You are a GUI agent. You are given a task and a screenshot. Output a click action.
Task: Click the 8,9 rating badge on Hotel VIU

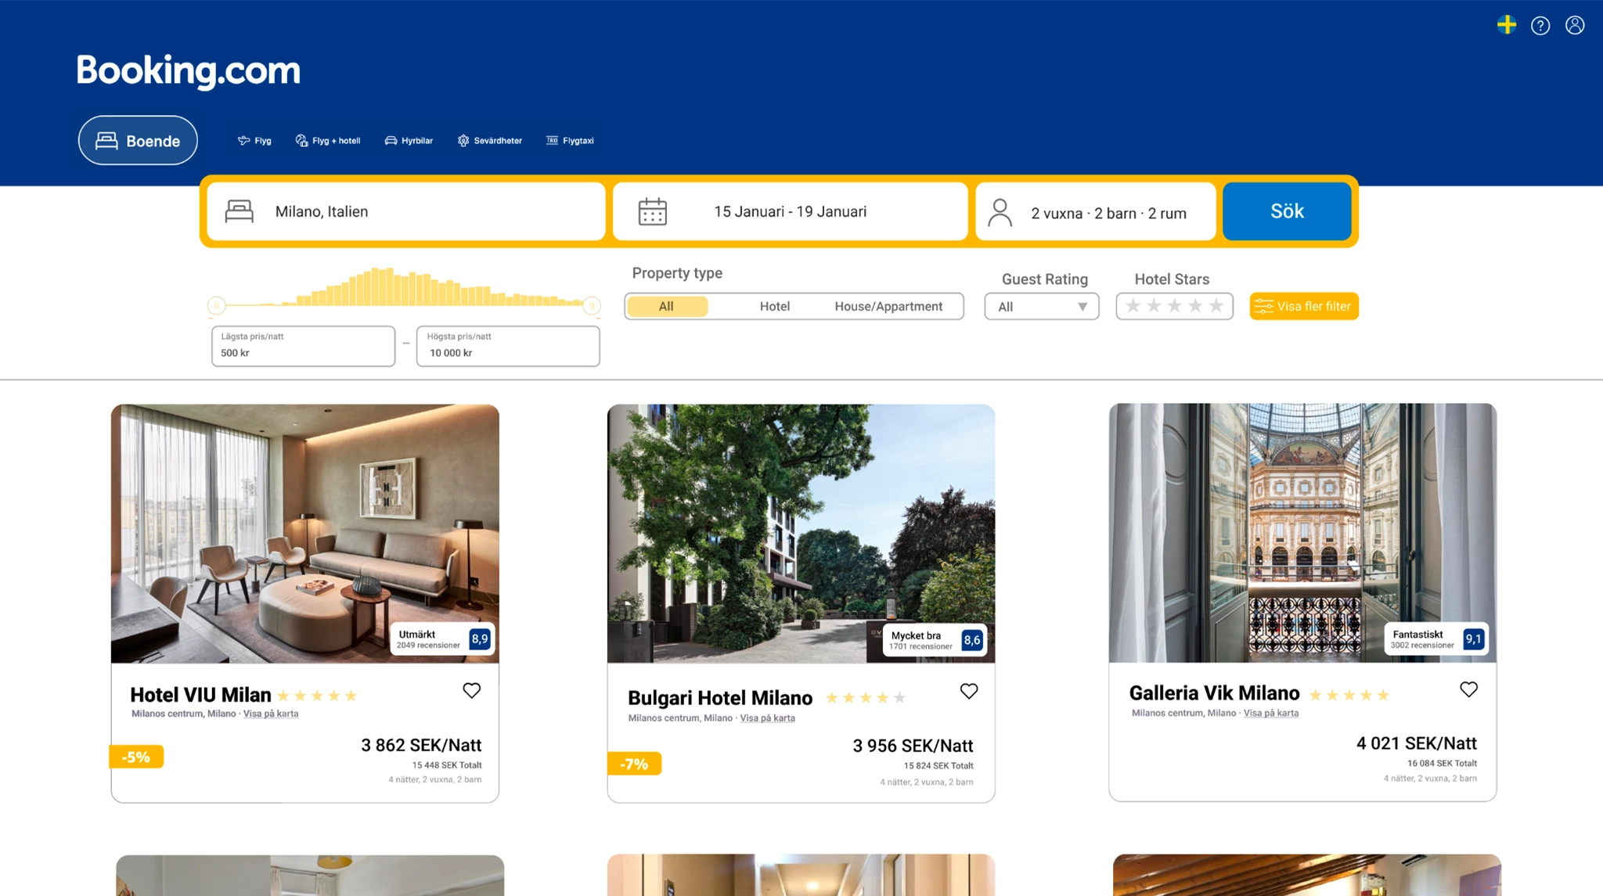479,639
